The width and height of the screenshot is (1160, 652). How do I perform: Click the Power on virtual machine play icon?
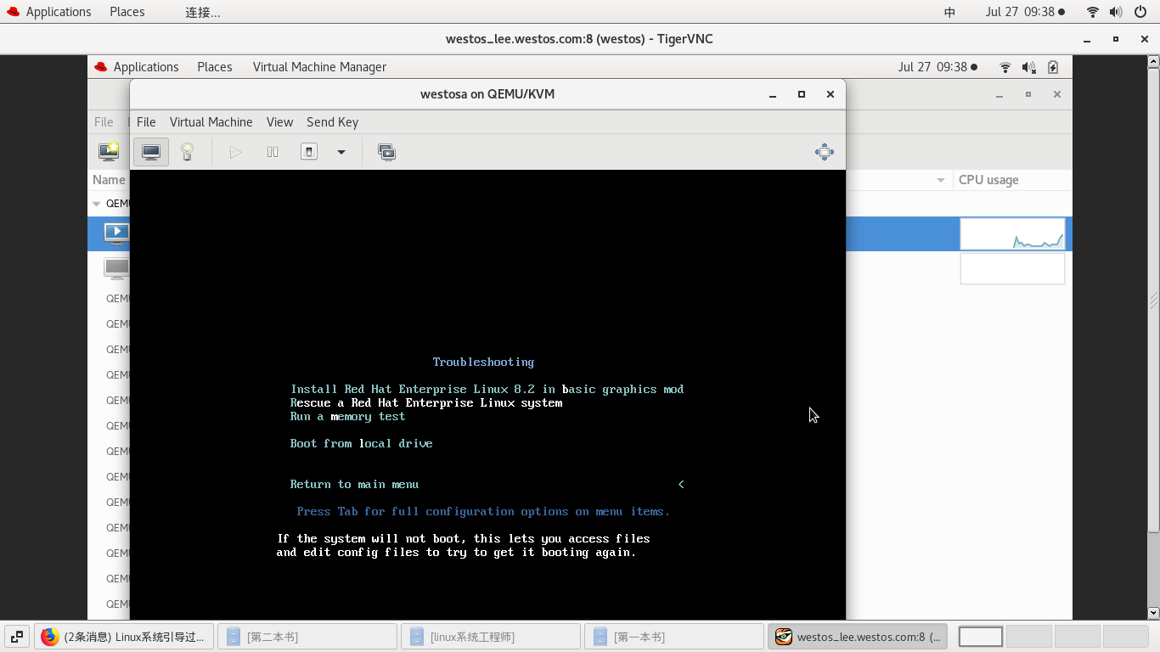point(235,152)
